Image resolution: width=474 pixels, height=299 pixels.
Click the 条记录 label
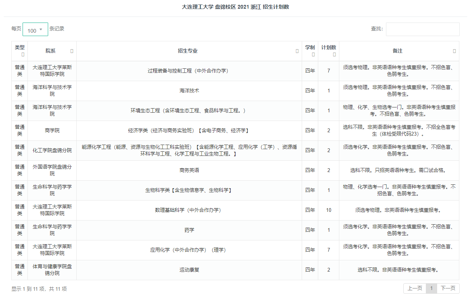(57, 29)
